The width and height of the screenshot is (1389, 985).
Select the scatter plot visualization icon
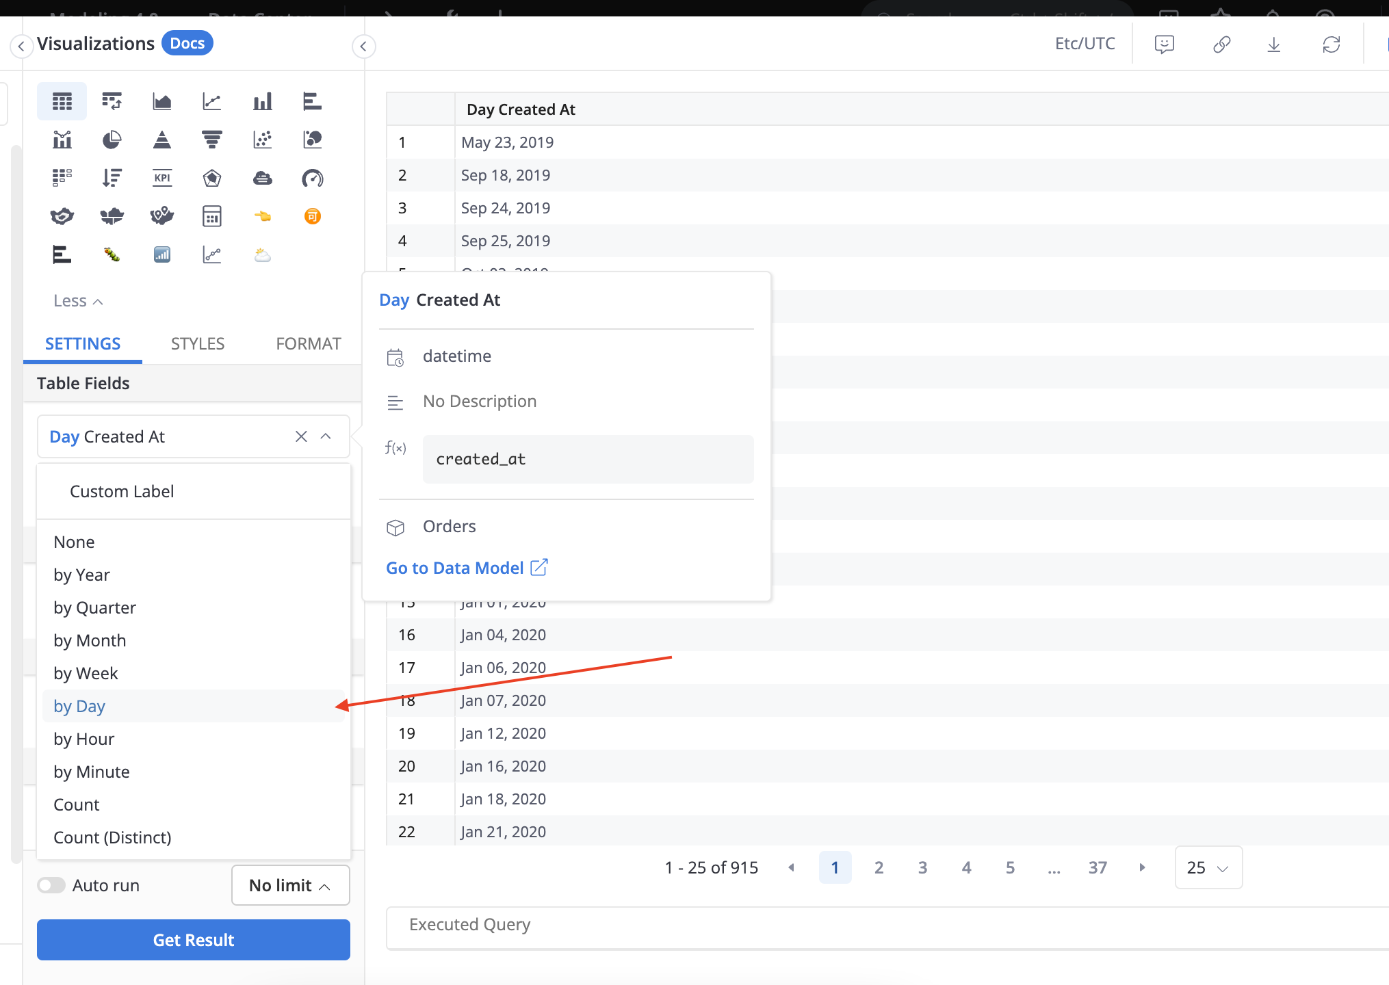click(x=262, y=140)
